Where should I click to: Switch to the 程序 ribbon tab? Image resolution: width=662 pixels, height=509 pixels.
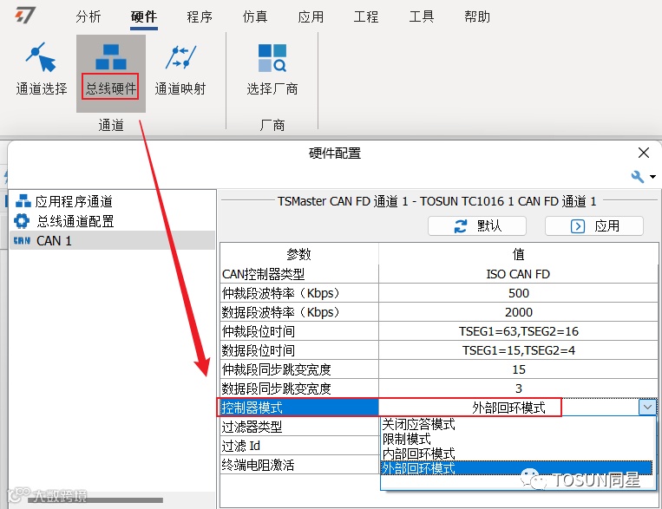(x=200, y=16)
